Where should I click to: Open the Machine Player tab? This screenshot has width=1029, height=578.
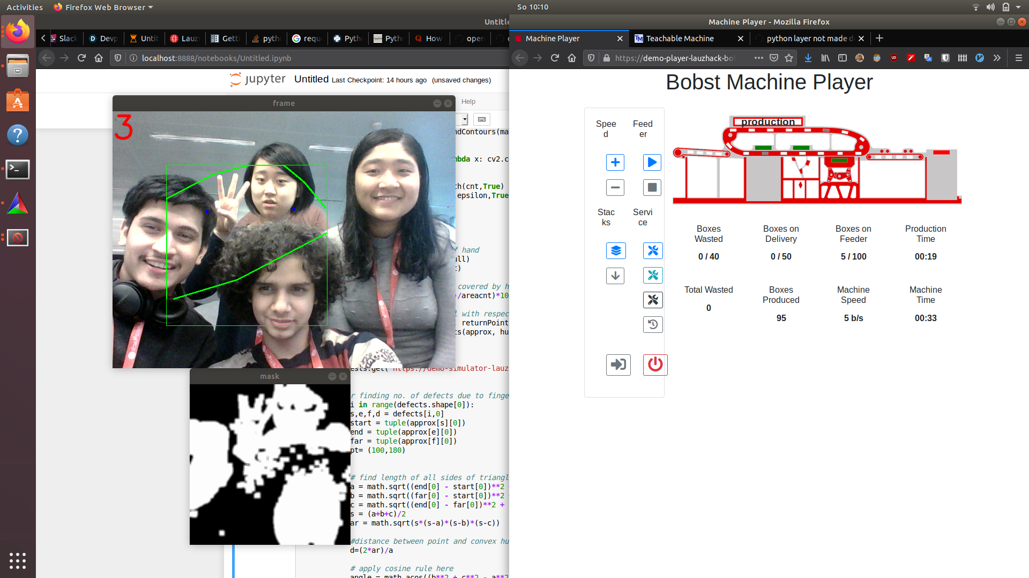pyautogui.click(x=552, y=39)
